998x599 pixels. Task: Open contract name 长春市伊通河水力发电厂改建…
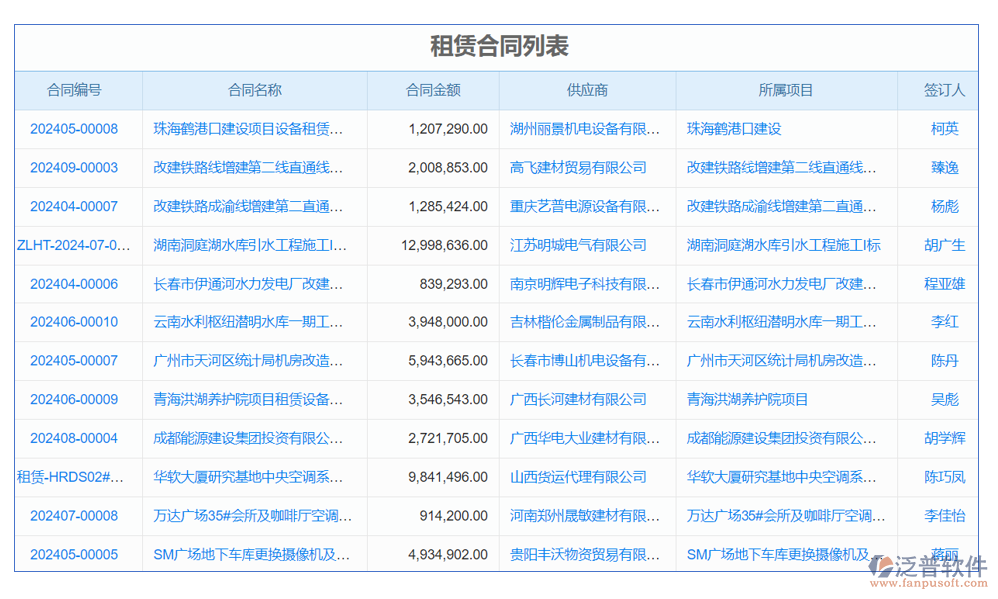click(249, 284)
